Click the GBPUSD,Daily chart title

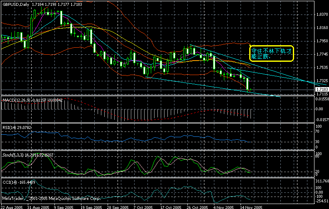(x=16, y=5)
